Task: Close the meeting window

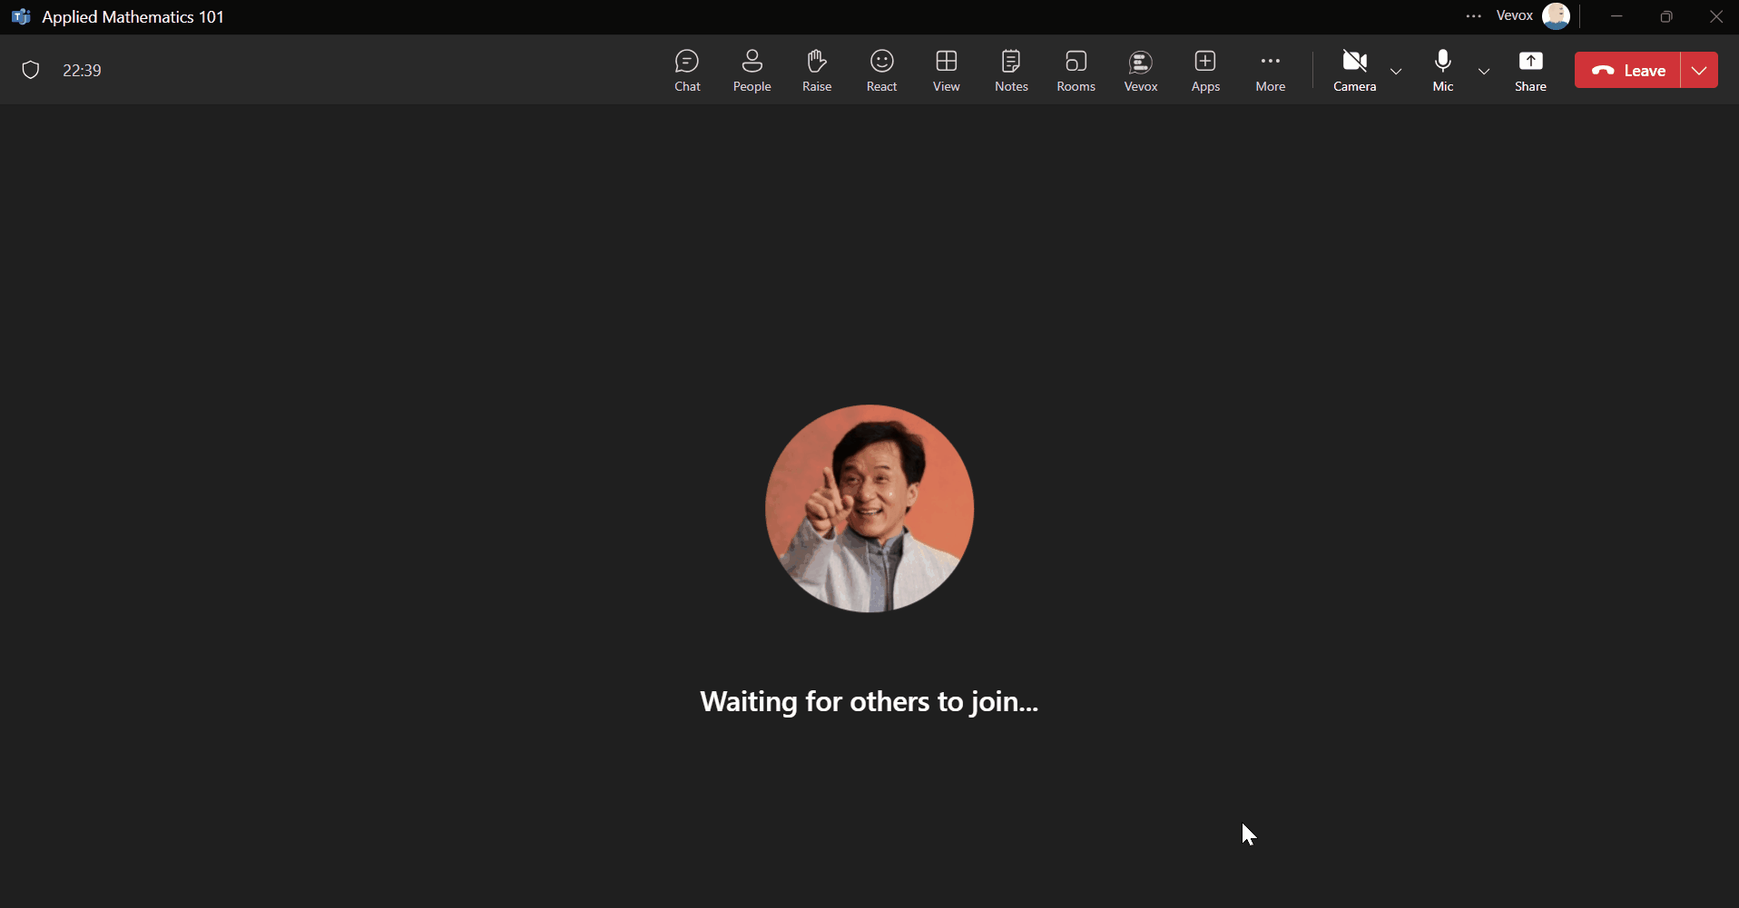Action: [x=1715, y=16]
